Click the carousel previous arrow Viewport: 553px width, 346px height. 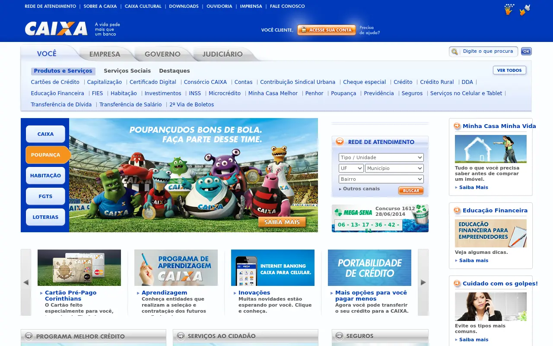(26, 282)
